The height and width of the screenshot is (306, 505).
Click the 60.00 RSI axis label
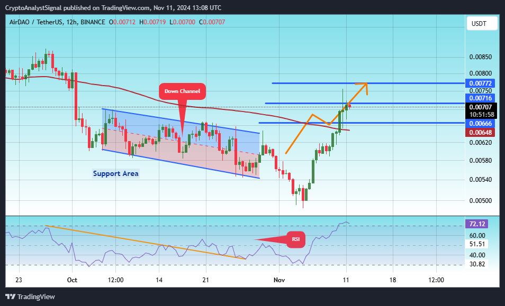(x=477, y=236)
